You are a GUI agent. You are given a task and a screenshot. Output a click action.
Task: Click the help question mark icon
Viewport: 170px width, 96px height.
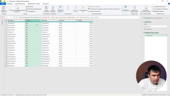click(169, 4)
